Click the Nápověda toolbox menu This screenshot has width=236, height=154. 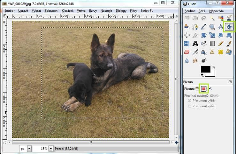click(217, 11)
